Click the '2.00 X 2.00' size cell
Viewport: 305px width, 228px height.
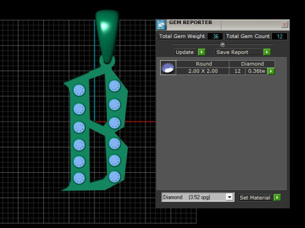[x=203, y=71]
